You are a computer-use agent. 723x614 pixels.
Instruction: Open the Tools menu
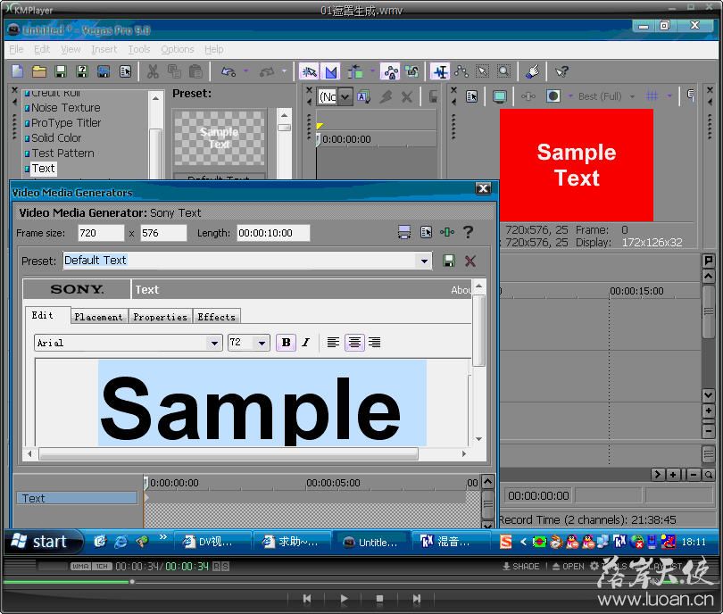tap(138, 49)
